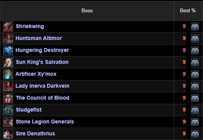This screenshot has width=203, height=140.
Task: Click the spec icon in Sire Denathrius row
Action: [x=195, y=134]
